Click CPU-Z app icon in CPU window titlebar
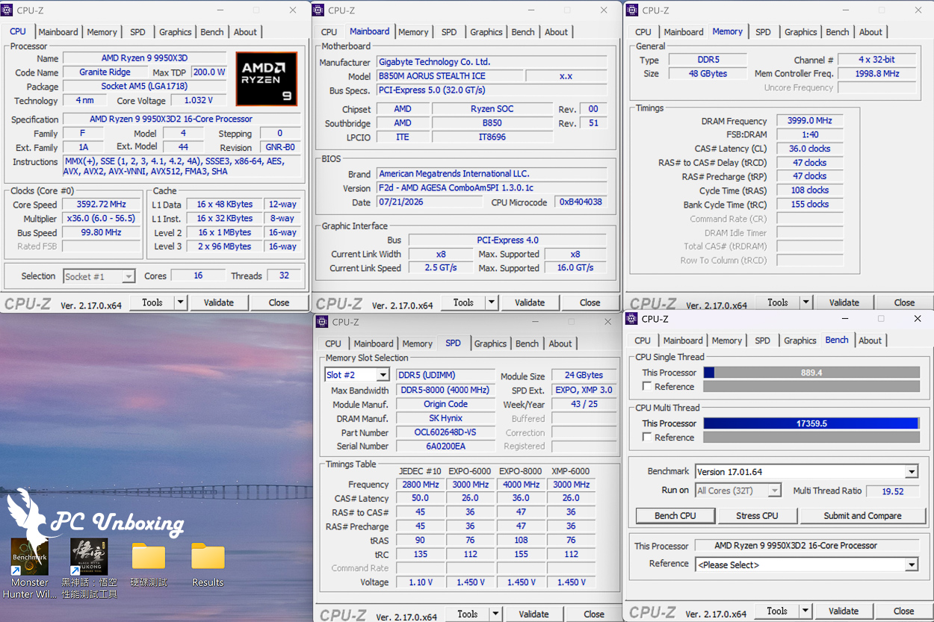The image size is (934, 622). 7,10
